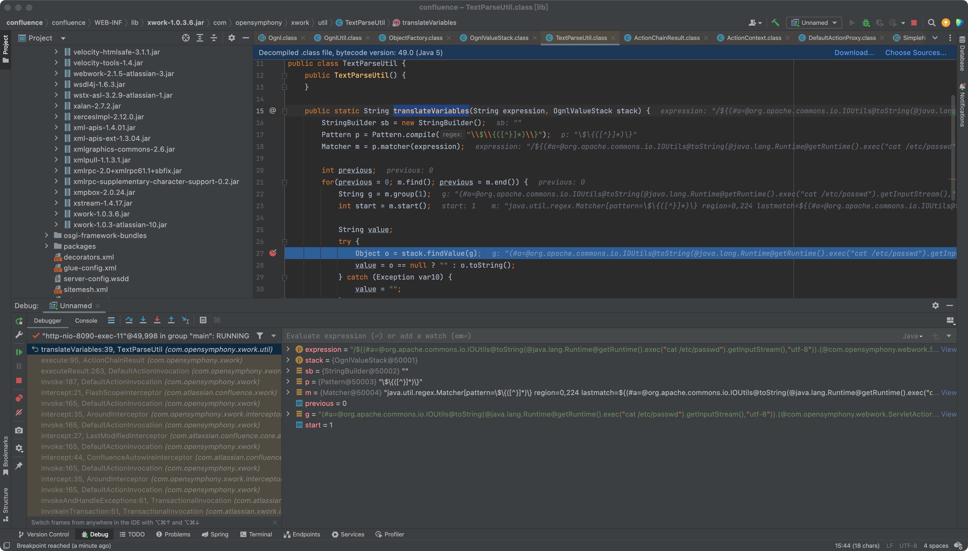Open the thread selector dropdown arrow
968x551 pixels.
pyautogui.click(x=273, y=336)
